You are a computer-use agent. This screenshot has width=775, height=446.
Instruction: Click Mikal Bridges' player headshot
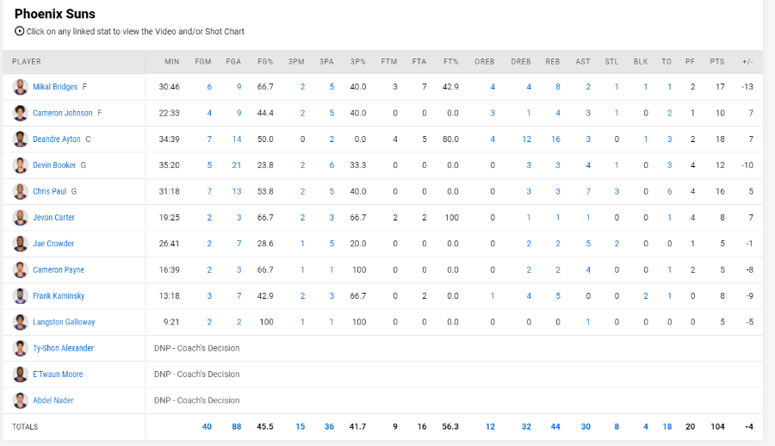coord(21,87)
